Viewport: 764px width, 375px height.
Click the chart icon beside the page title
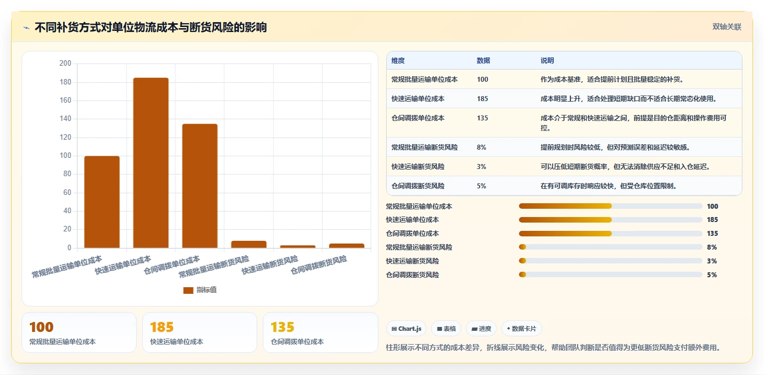26,28
